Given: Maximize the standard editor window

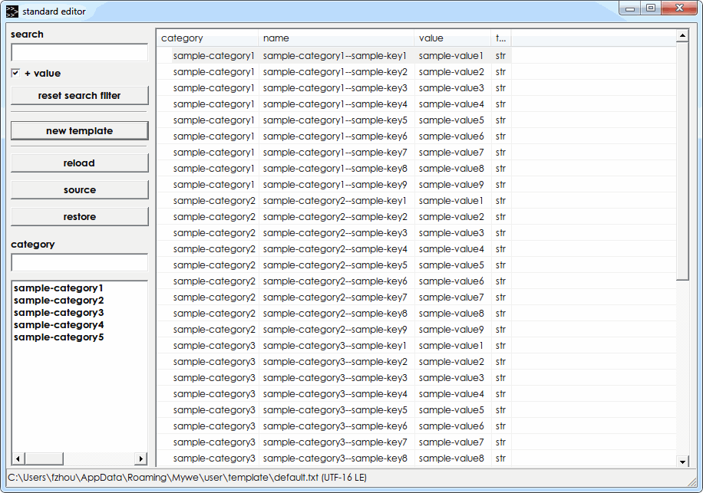Looking at the screenshot, I should (x=651, y=8).
